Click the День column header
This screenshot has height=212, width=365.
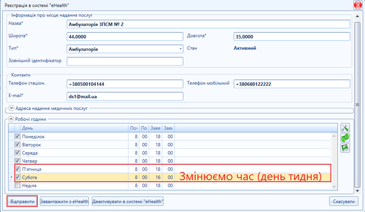coord(75,128)
